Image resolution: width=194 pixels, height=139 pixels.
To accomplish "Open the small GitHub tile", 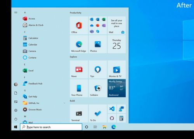I will coord(112,118).
